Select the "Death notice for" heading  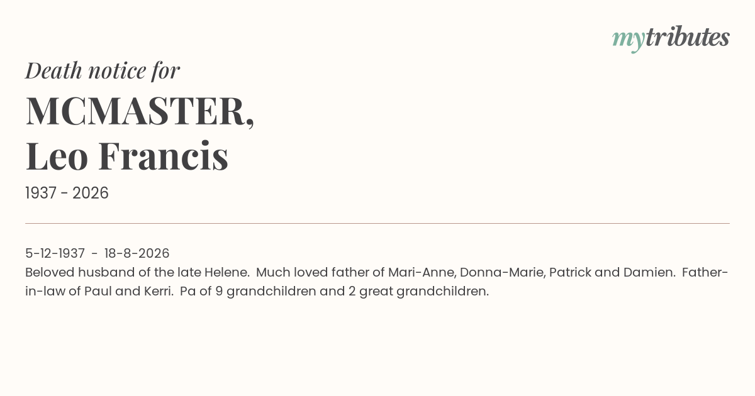[103, 70]
